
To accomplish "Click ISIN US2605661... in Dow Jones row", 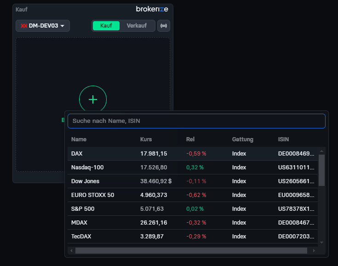I will point(296,181).
